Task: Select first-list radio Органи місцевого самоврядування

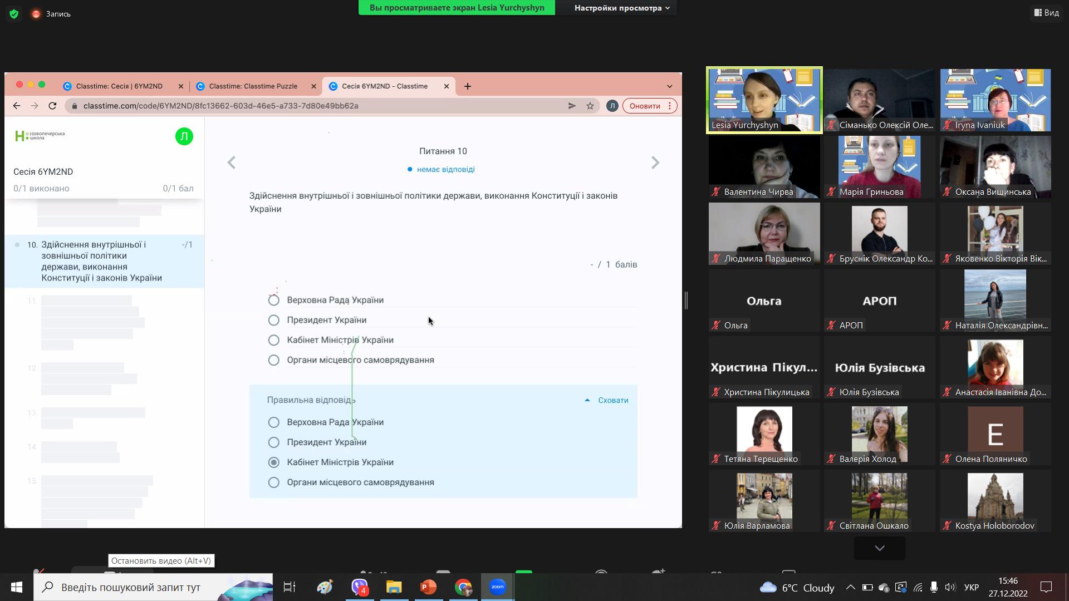Action: 273,360
